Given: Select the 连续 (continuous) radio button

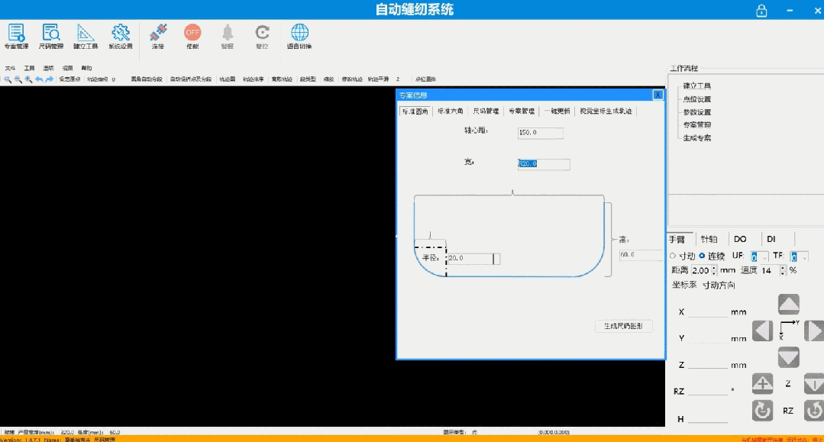Looking at the screenshot, I should pyautogui.click(x=702, y=256).
